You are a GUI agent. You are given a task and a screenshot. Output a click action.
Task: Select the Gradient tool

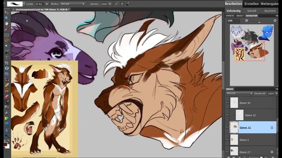tap(7, 118)
